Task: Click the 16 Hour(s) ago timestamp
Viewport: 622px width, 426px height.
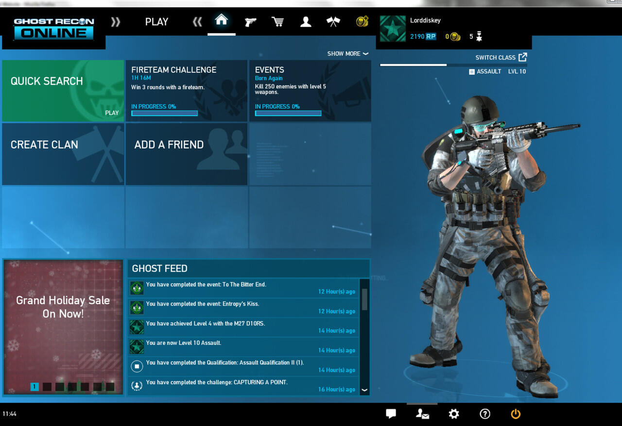Action: 337,389
